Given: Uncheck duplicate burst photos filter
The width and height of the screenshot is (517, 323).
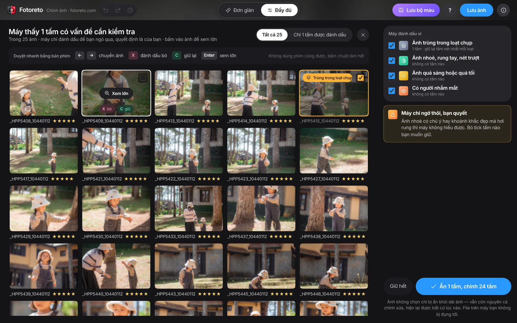Looking at the screenshot, I should pyautogui.click(x=391, y=46).
